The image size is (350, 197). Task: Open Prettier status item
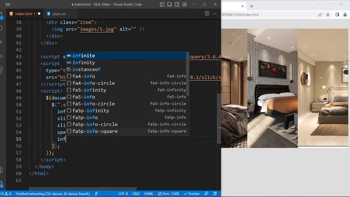(191, 194)
